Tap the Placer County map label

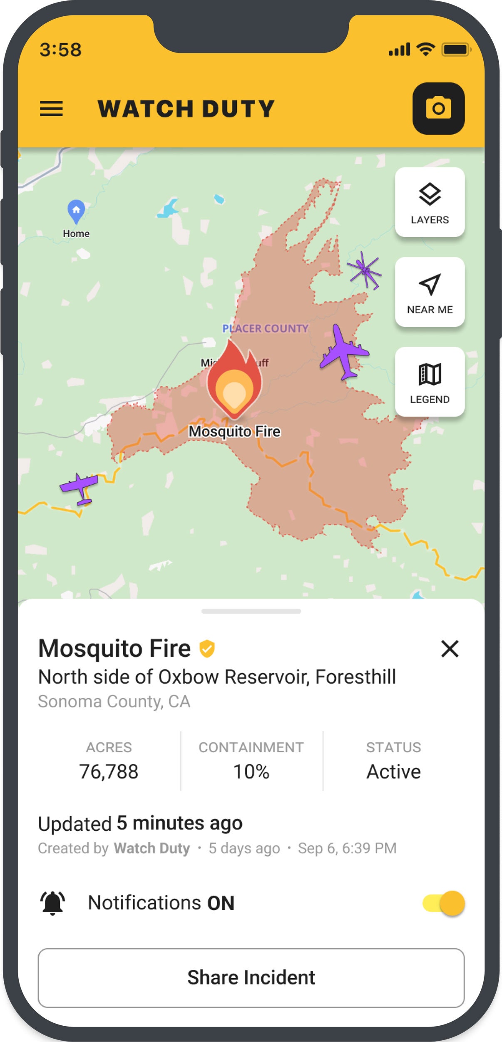coord(266,328)
